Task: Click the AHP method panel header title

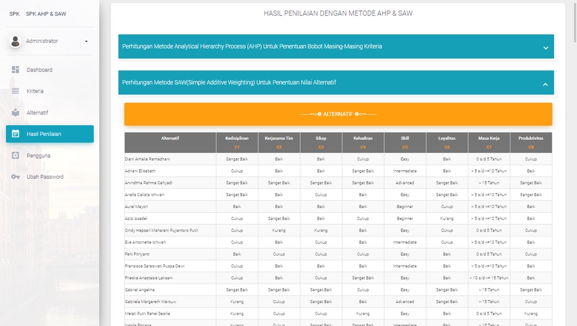Action: (252, 46)
